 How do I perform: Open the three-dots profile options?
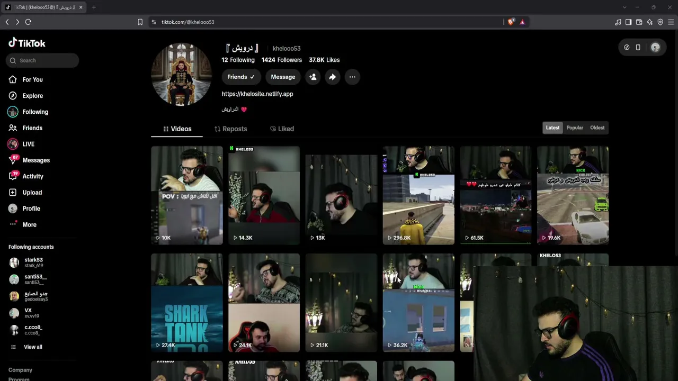[x=352, y=77]
